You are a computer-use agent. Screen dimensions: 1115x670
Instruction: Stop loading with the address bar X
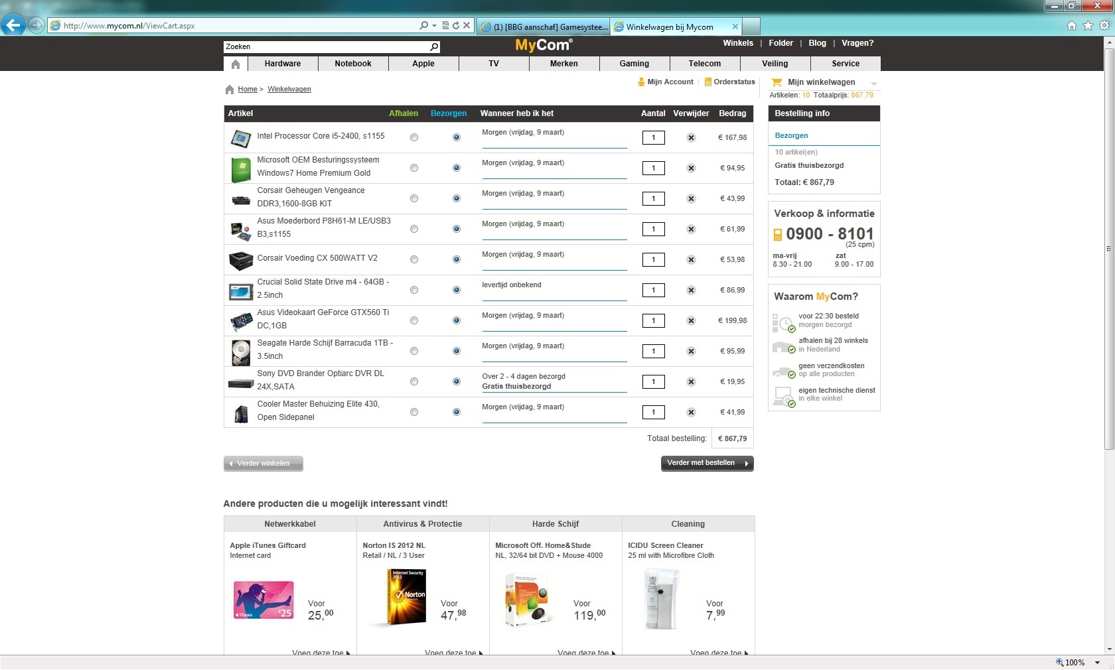467,26
